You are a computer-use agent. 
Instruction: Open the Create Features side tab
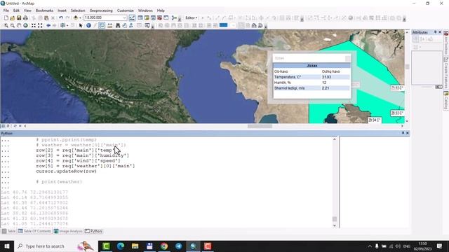446,73
